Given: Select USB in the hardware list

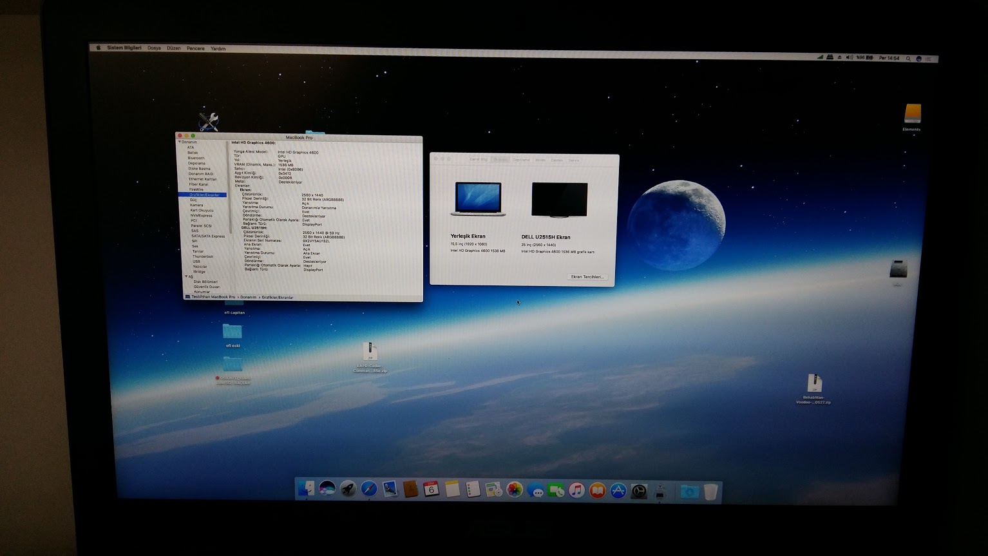Looking at the screenshot, I should point(196,262).
